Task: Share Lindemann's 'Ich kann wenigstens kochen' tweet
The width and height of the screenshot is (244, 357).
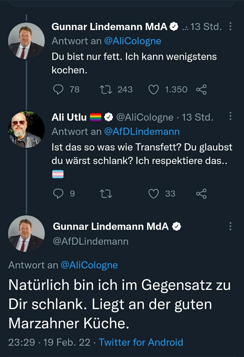Action: (x=201, y=90)
